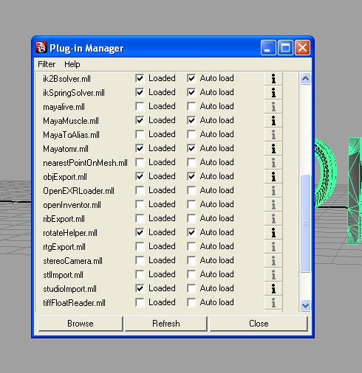This screenshot has width=362, height=373.
Task: Show studioImport.mll plug-in information
Action: pyautogui.click(x=273, y=289)
